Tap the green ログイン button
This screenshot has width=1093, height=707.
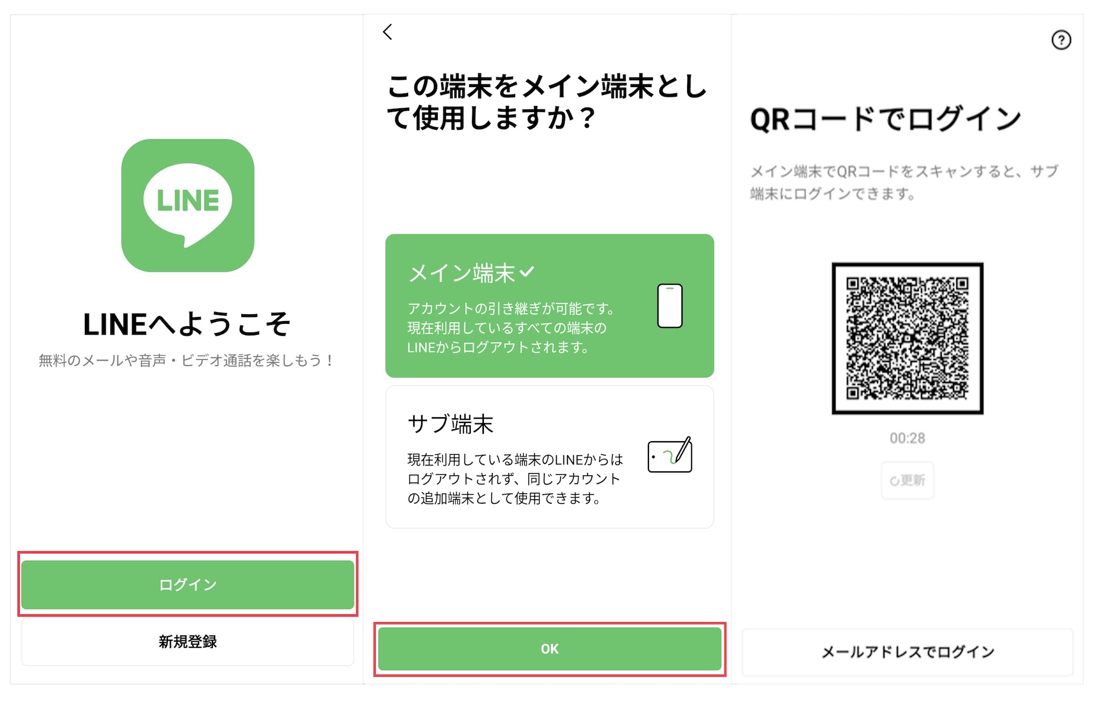(188, 585)
